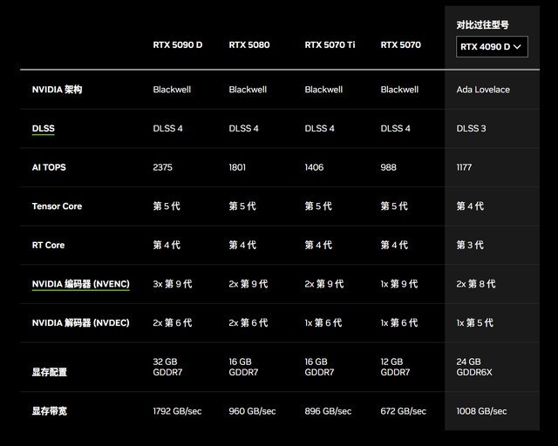Select the 显存带宽 row label
Viewport: 558px width, 446px height.
[x=50, y=411]
